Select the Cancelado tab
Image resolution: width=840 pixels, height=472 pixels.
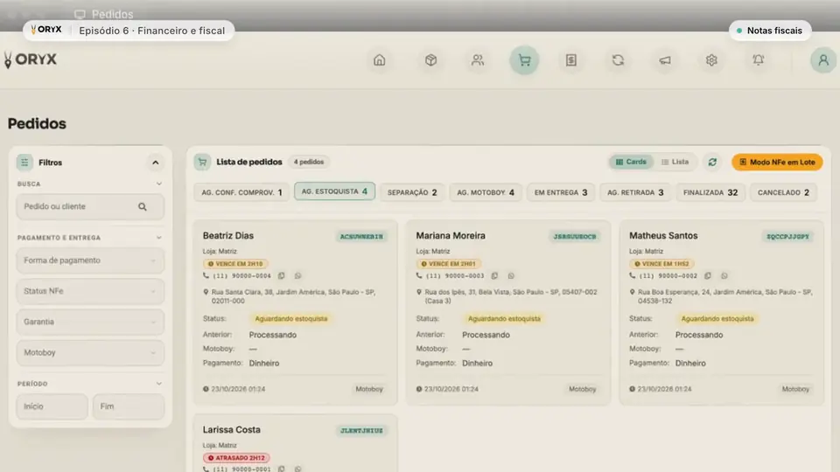(783, 192)
